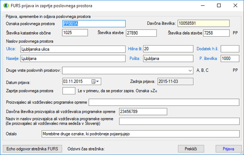Click the Dodatek h.š. blue label

pos(207,49)
